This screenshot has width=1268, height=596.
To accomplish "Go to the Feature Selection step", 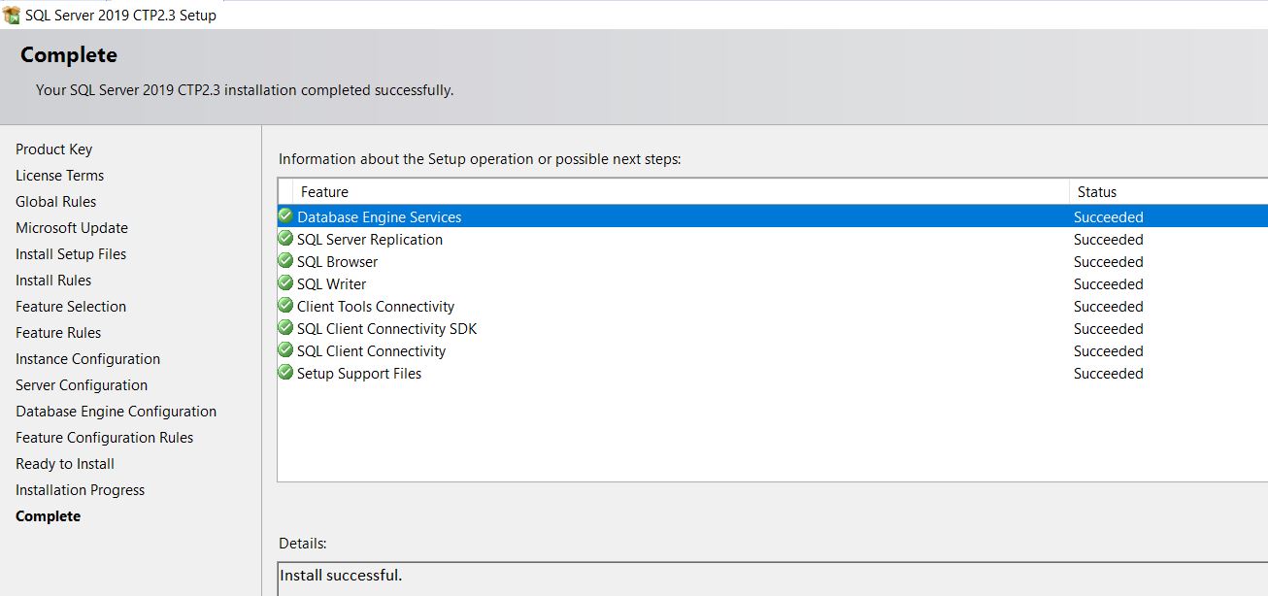I will pyautogui.click(x=71, y=307).
